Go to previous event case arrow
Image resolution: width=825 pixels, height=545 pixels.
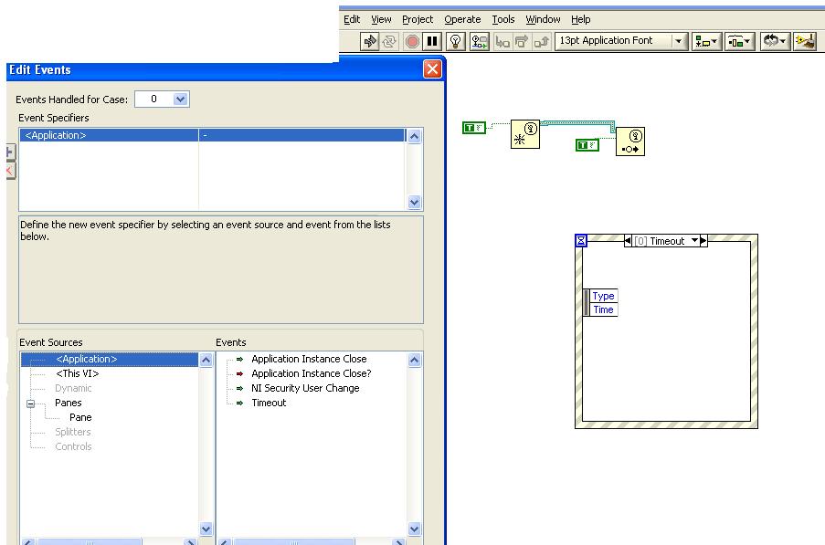click(628, 241)
